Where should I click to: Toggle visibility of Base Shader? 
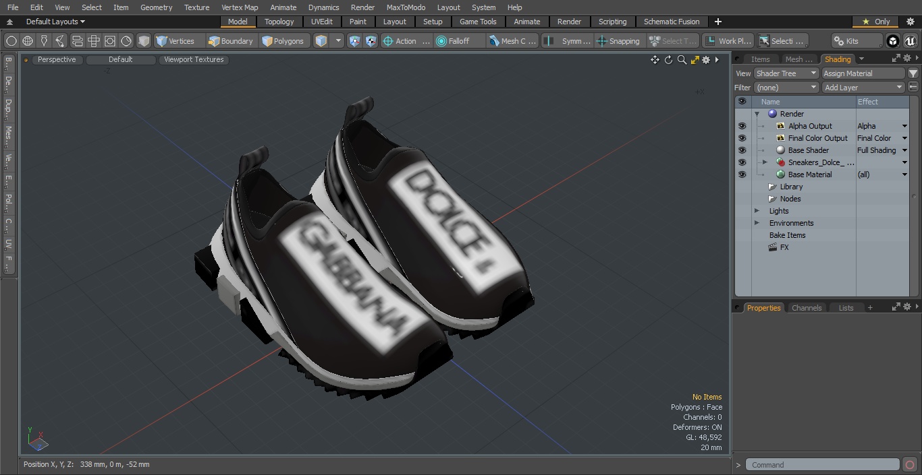[x=742, y=150]
